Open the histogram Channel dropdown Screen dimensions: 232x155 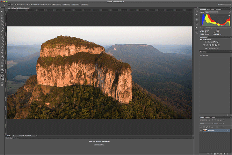pyautogui.click(x=212, y=12)
